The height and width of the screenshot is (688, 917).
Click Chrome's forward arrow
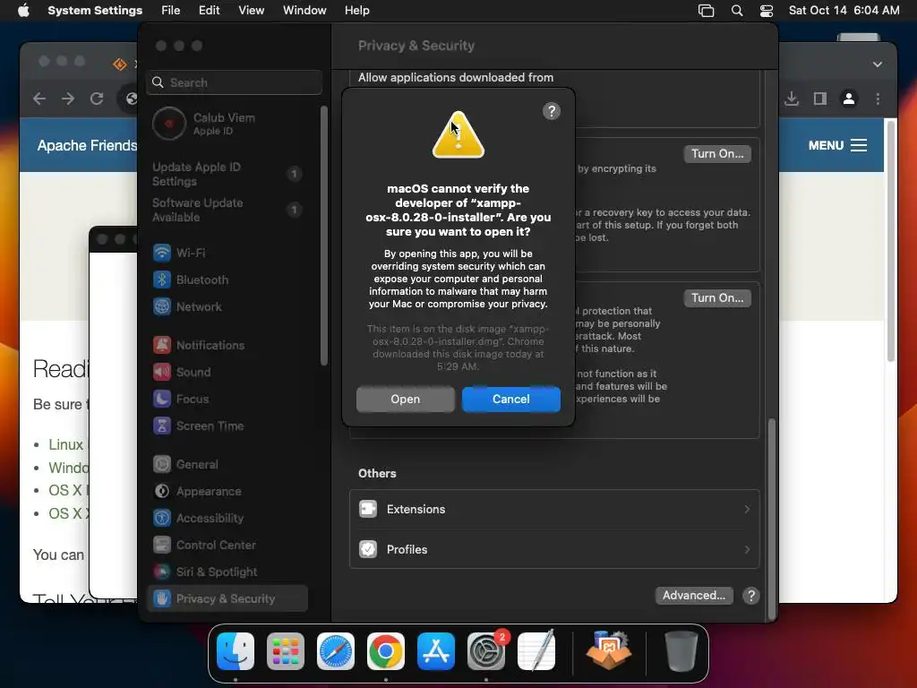pyautogui.click(x=68, y=99)
